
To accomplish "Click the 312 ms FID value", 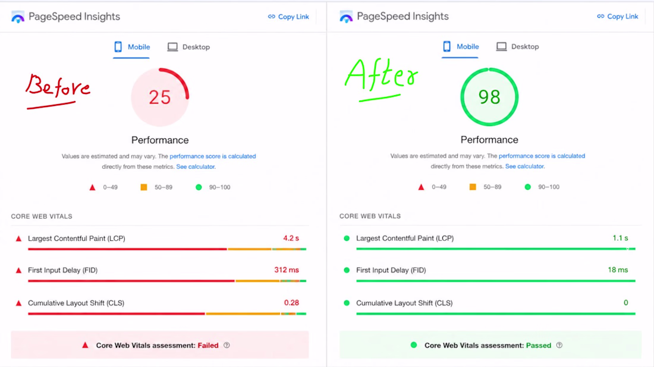I will 287,270.
